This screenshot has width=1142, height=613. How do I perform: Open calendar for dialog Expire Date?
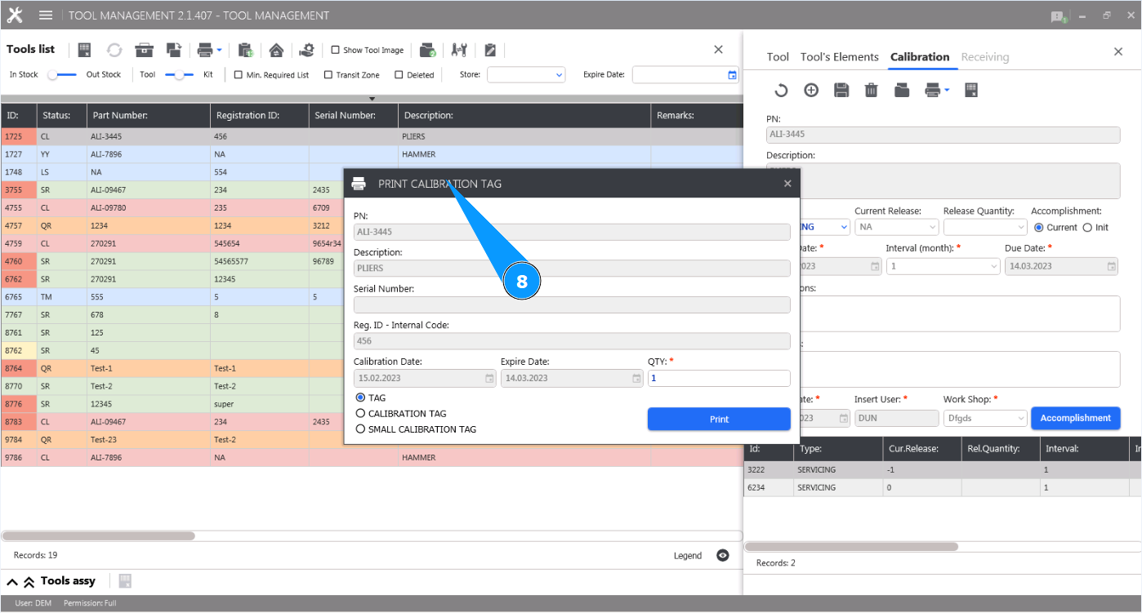(x=636, y=378)
